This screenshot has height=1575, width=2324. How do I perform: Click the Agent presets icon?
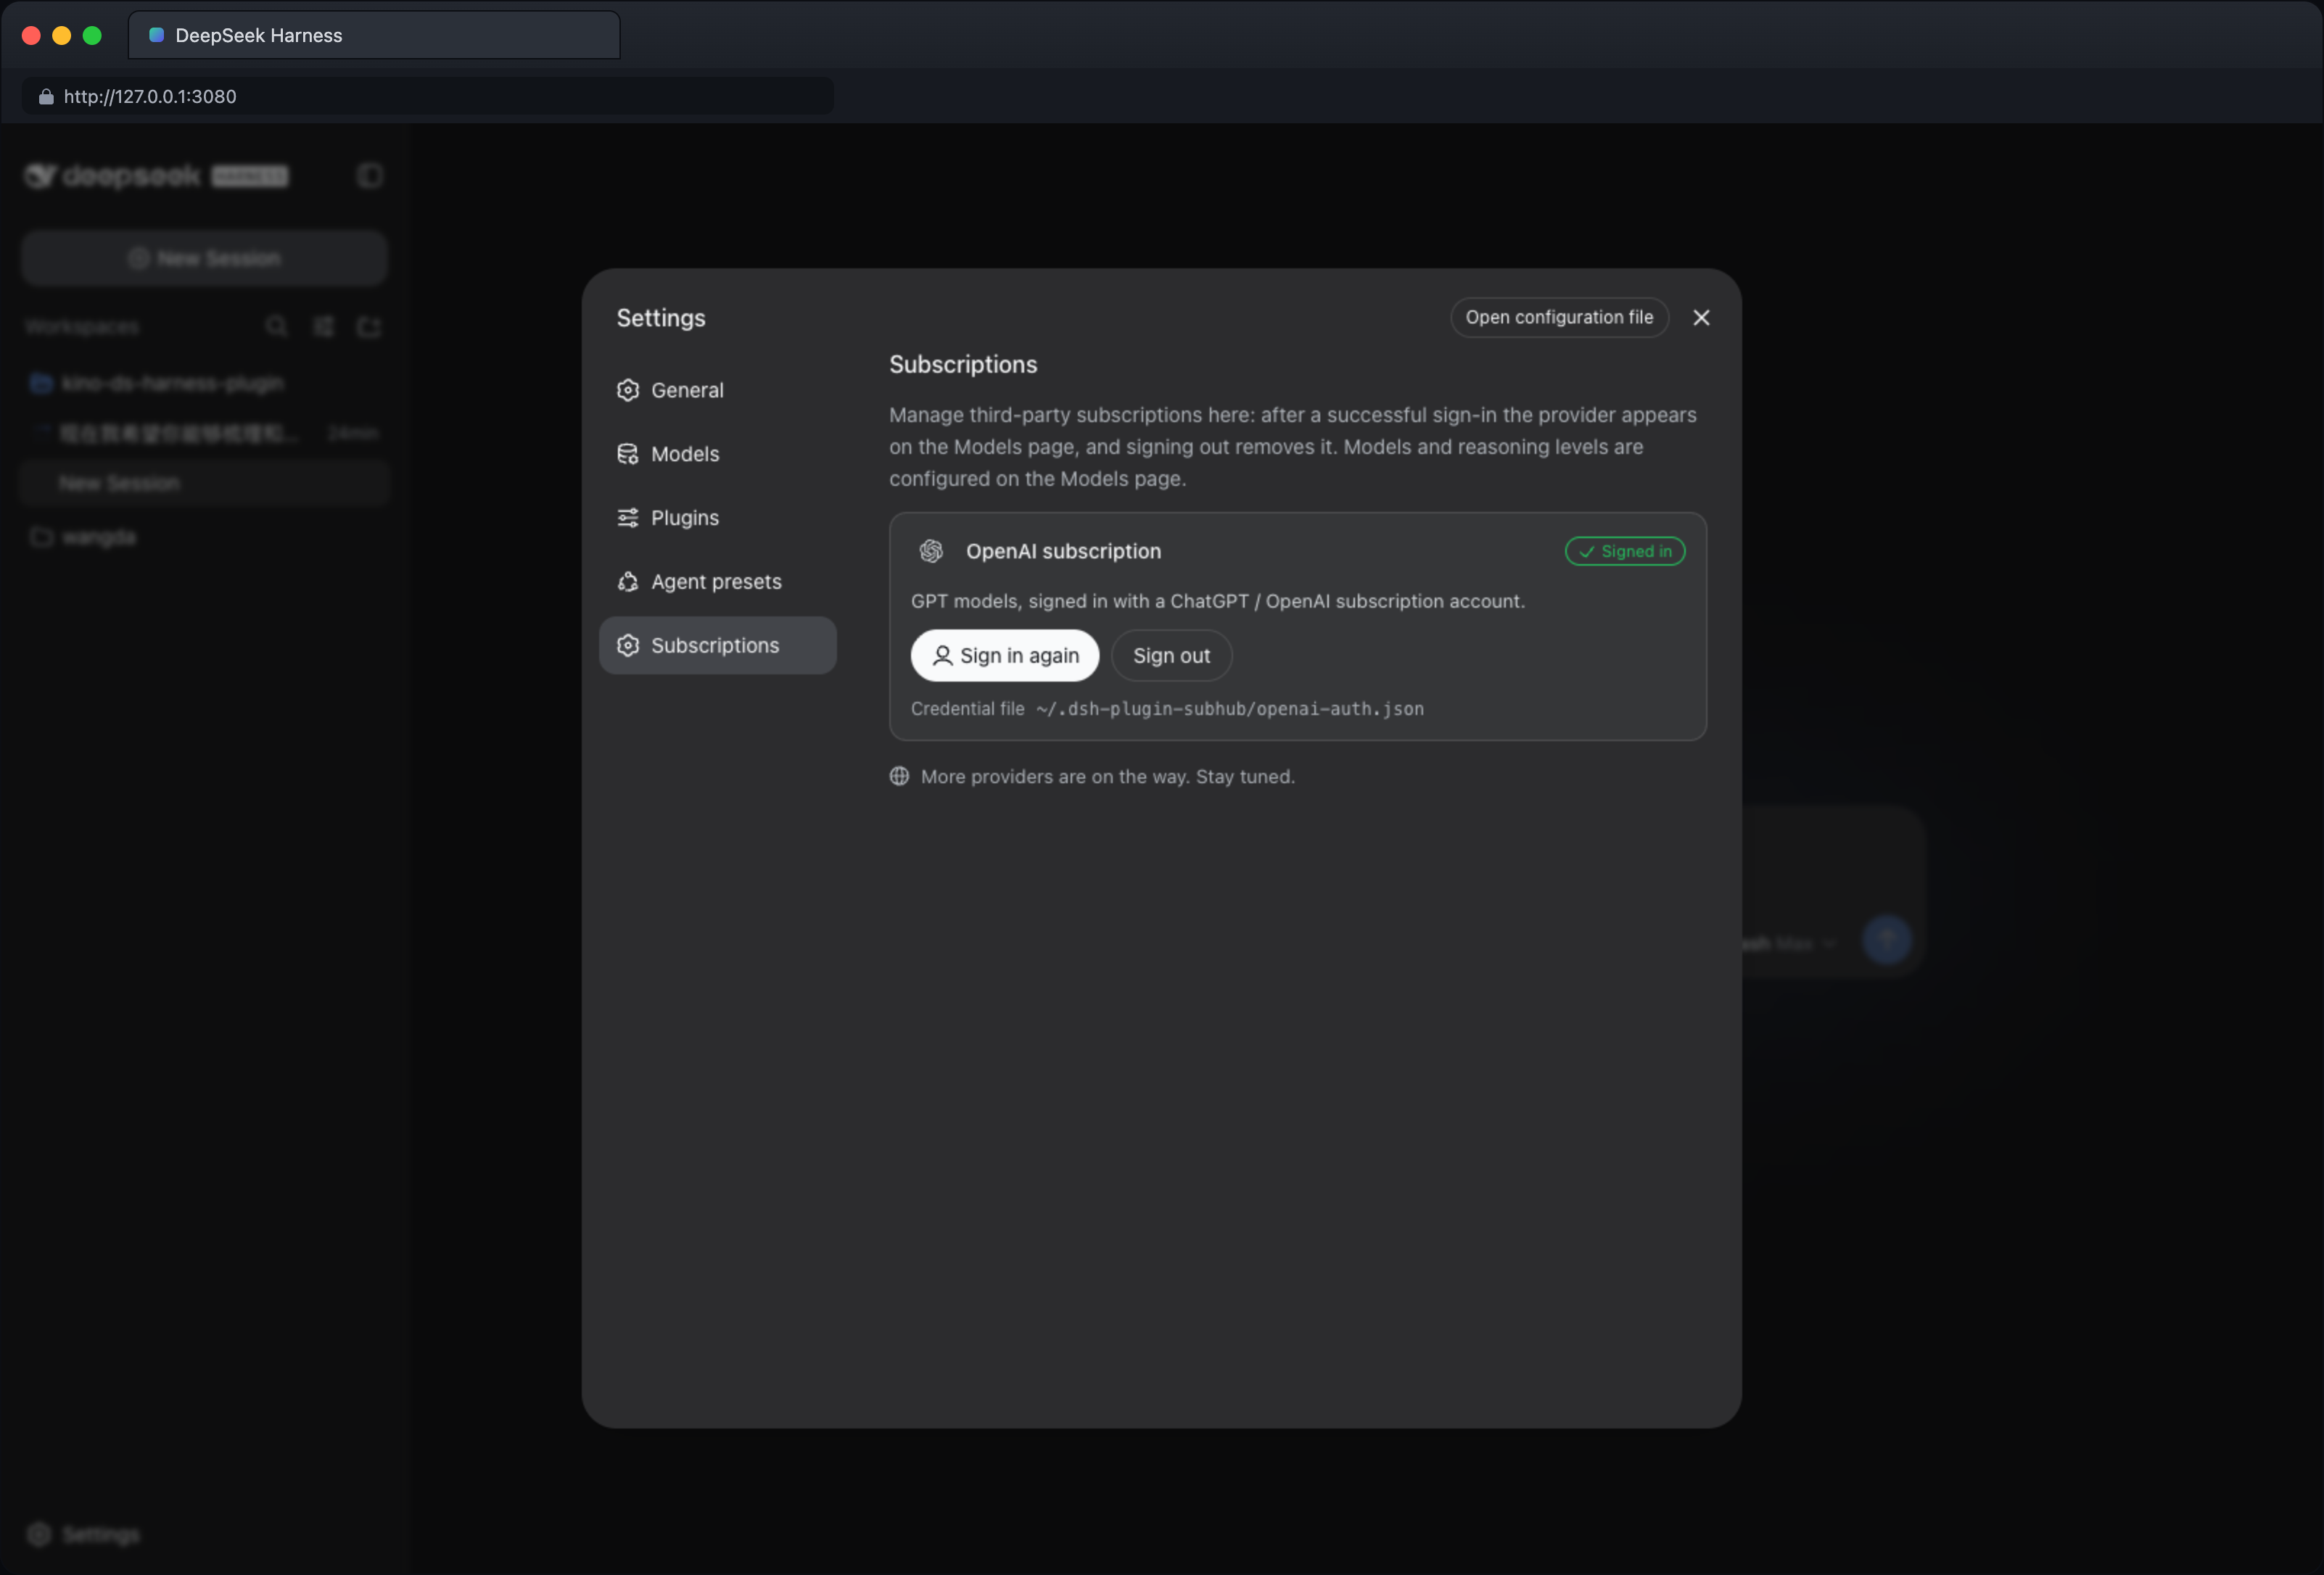click(628, 582)
